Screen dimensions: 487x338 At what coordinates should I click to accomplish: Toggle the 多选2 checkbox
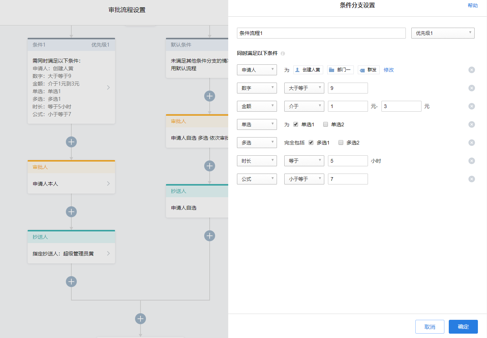pos(341,143)
